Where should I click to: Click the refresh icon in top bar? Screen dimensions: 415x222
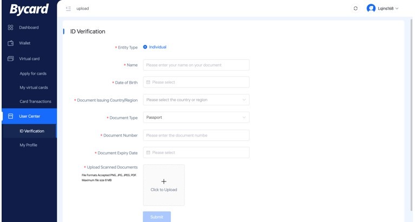pos(355,9)
